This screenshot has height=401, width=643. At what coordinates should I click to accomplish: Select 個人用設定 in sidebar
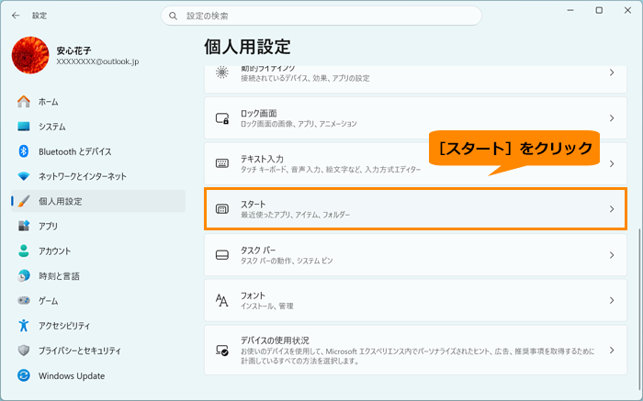click(98, 201)
